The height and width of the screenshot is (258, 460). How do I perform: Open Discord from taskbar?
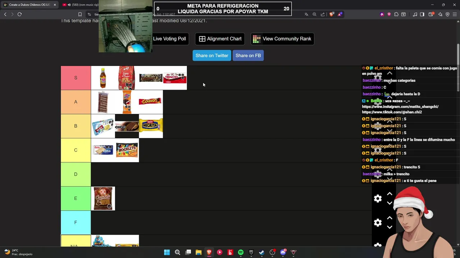283,252
